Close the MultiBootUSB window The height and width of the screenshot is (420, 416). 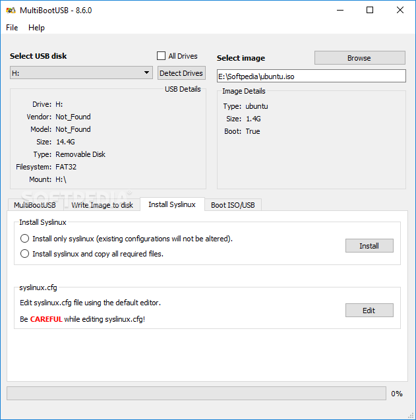point(400,10)
